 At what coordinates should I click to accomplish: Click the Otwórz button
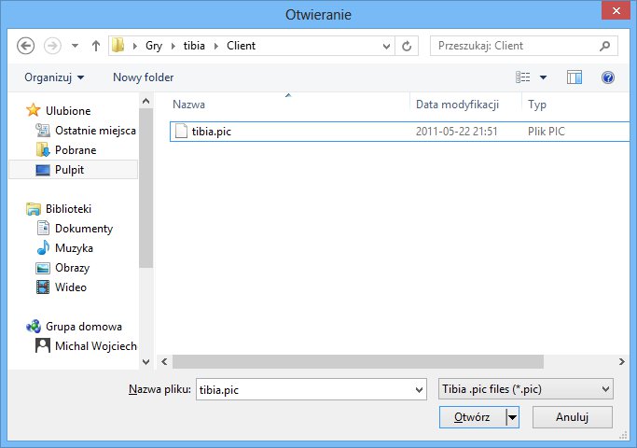(472, 417)
